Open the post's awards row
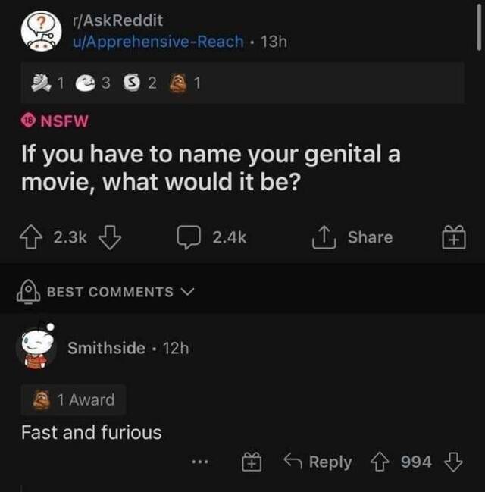Image resolution: width=485 pixels, height=492 pixels. 114,83
